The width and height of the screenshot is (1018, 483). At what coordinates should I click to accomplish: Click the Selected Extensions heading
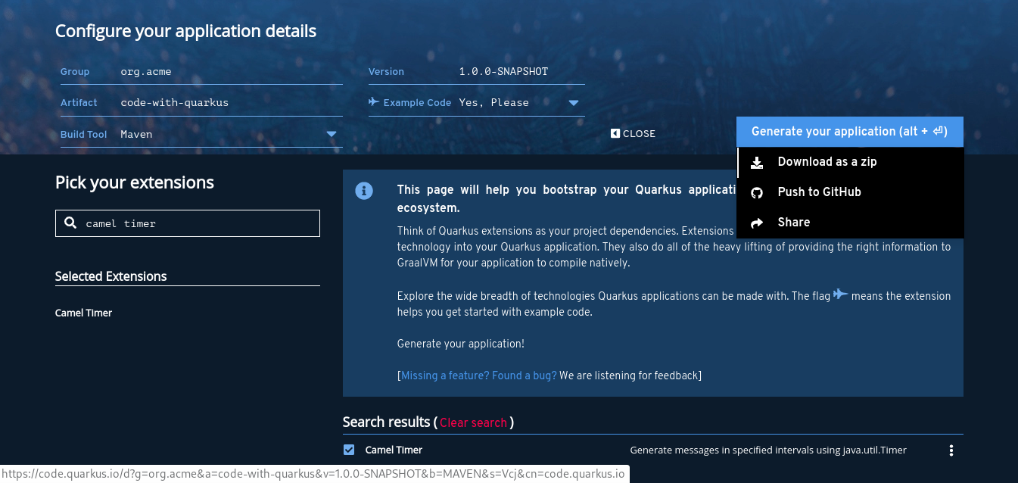pyautogui.click(x=111, y=276)
